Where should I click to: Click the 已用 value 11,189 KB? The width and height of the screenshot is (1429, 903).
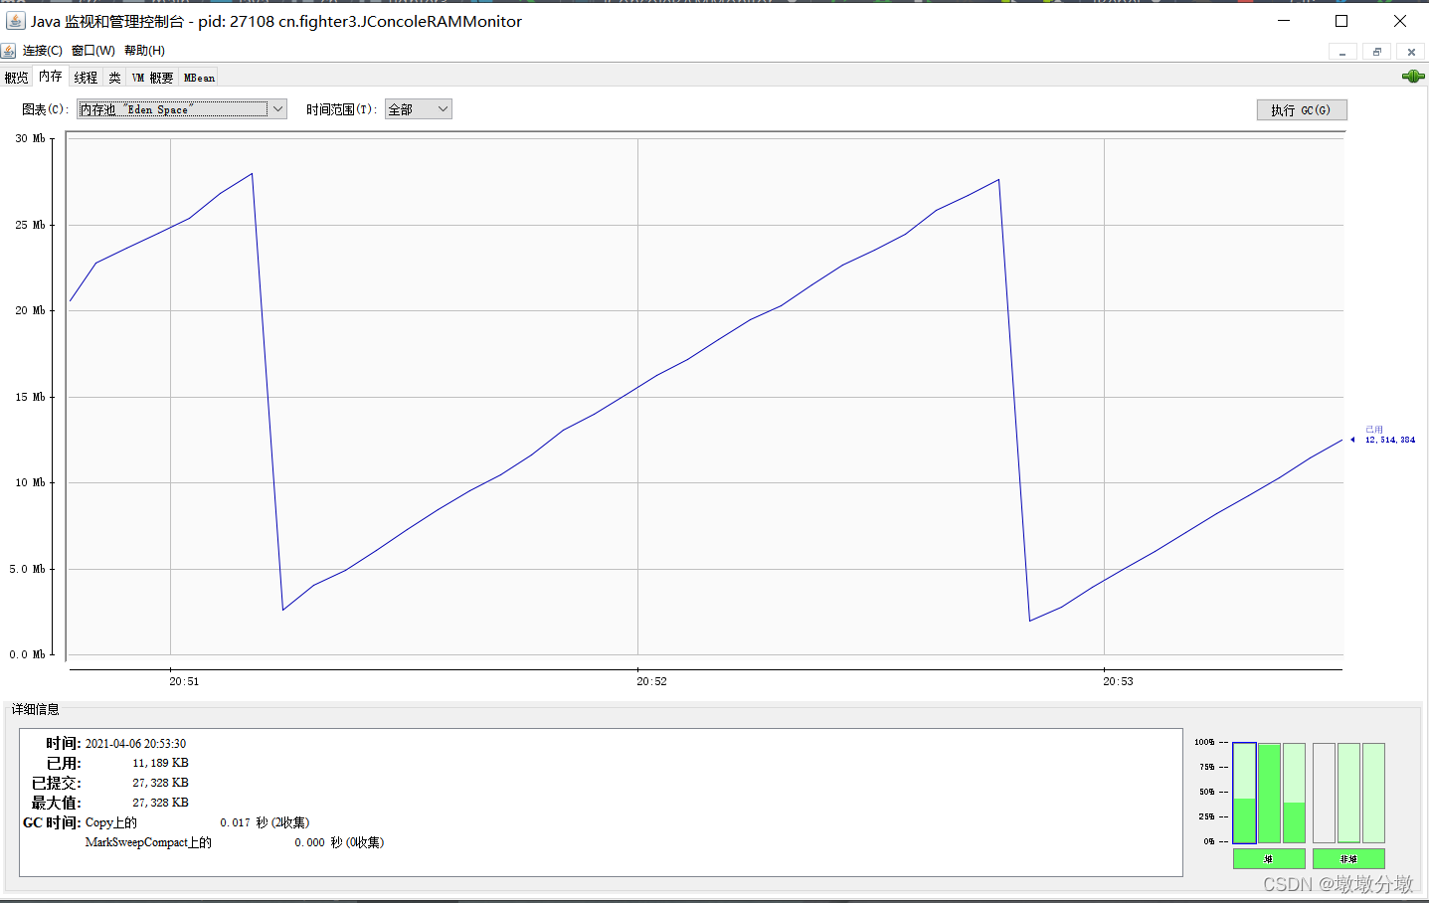pos(160,763)
